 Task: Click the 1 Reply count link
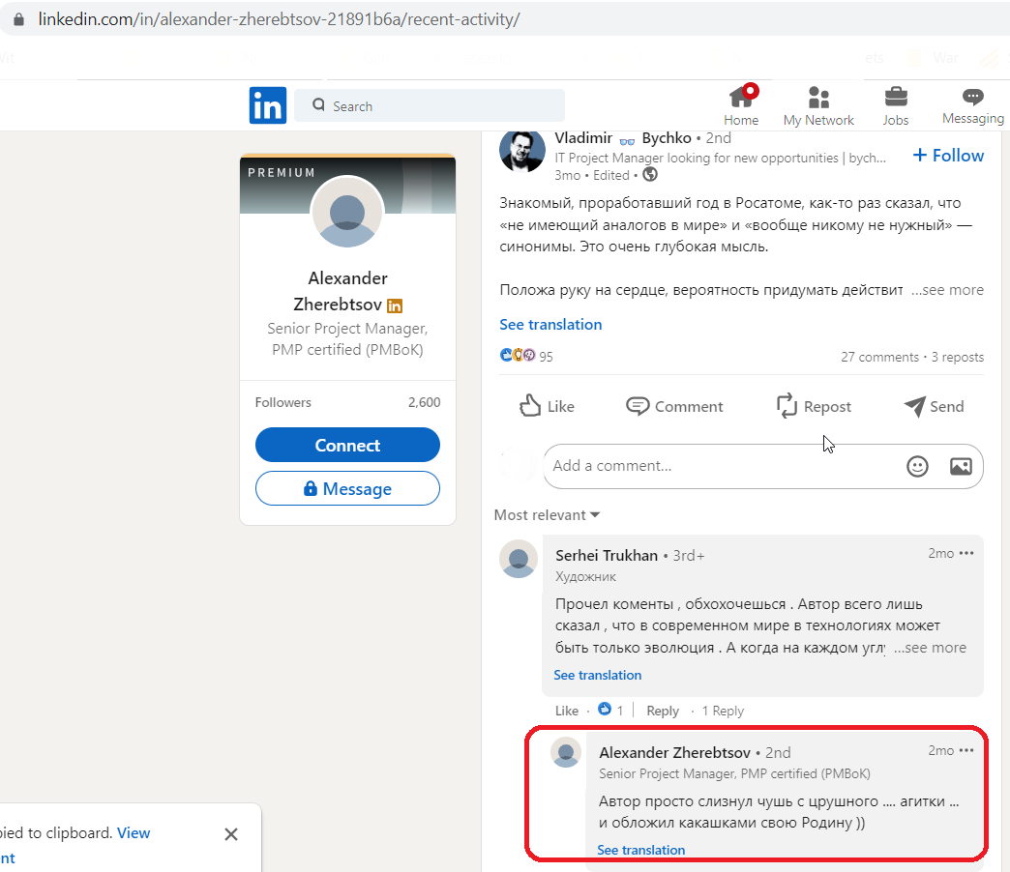click(723, 711)
